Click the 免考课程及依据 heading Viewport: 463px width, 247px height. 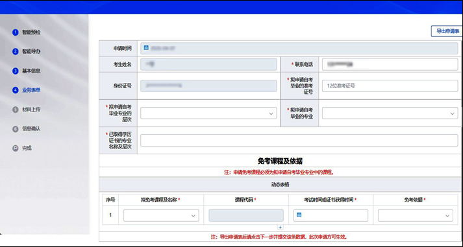280,161
